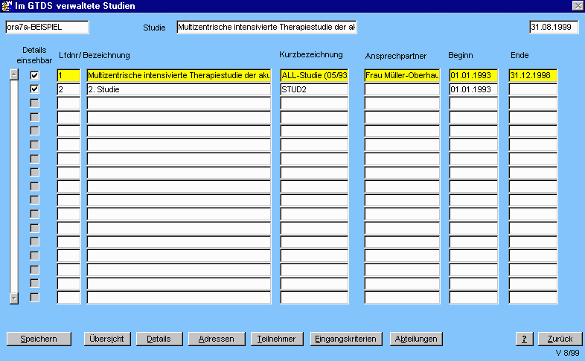This screenshot has height=361, width=585.
Task: Show the Teilnehmer list
Action: coord(276,339)
